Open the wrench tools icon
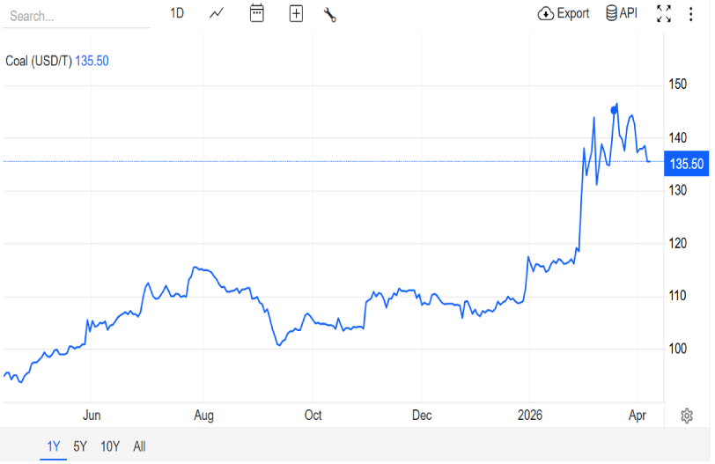Viewport: 715px width, 464px height. point(330,14)
